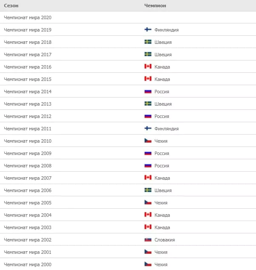Open the Чемпионат мира 2020 link
This screenshot has height=270, width=256.
click(x=28, y=17)
